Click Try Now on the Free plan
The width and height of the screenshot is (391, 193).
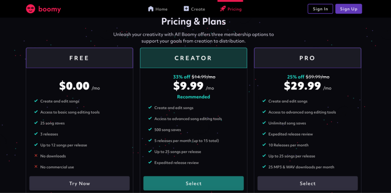(79, 183)
